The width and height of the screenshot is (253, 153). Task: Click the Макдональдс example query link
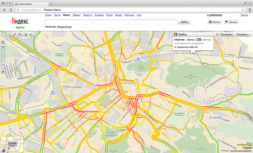tap(65, 27)
